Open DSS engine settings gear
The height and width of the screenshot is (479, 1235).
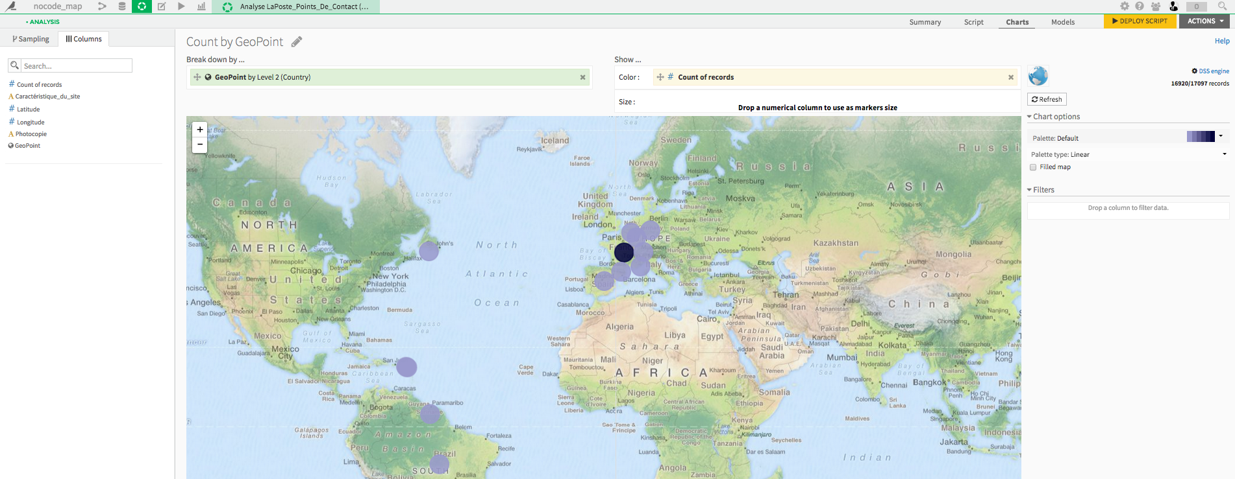[x=1194, y=71]
